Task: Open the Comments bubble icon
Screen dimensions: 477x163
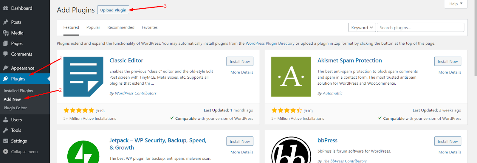Action: [5, 54]
